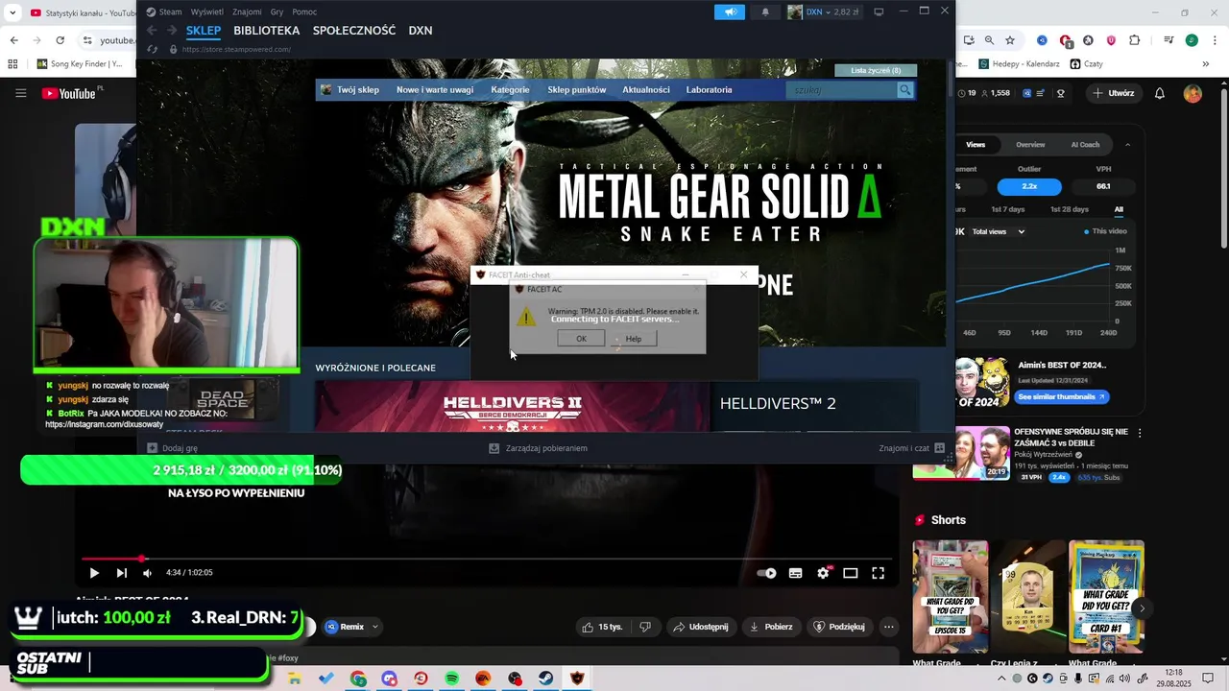The image size is (1229, 691).
Task: Open YouTube notifications bell
Action: (x=1160, y=93)
